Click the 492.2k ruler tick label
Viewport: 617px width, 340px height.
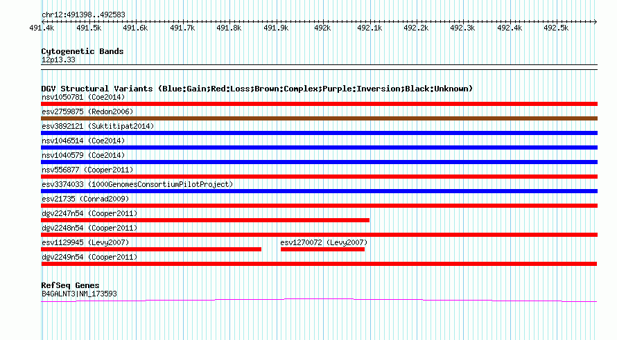point(416,28)
